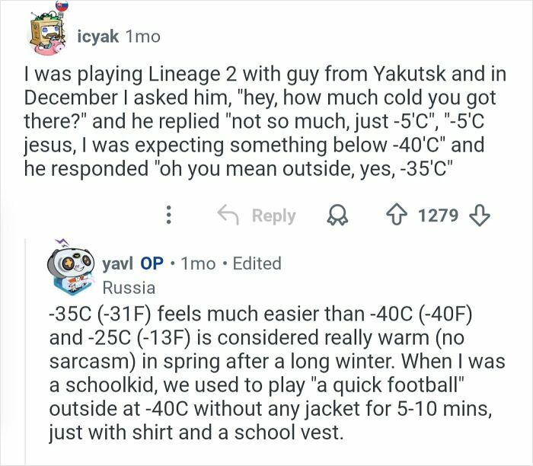
Task: Downvote icyak's comment
Action: pyautogui.click(x=478, y=216)
